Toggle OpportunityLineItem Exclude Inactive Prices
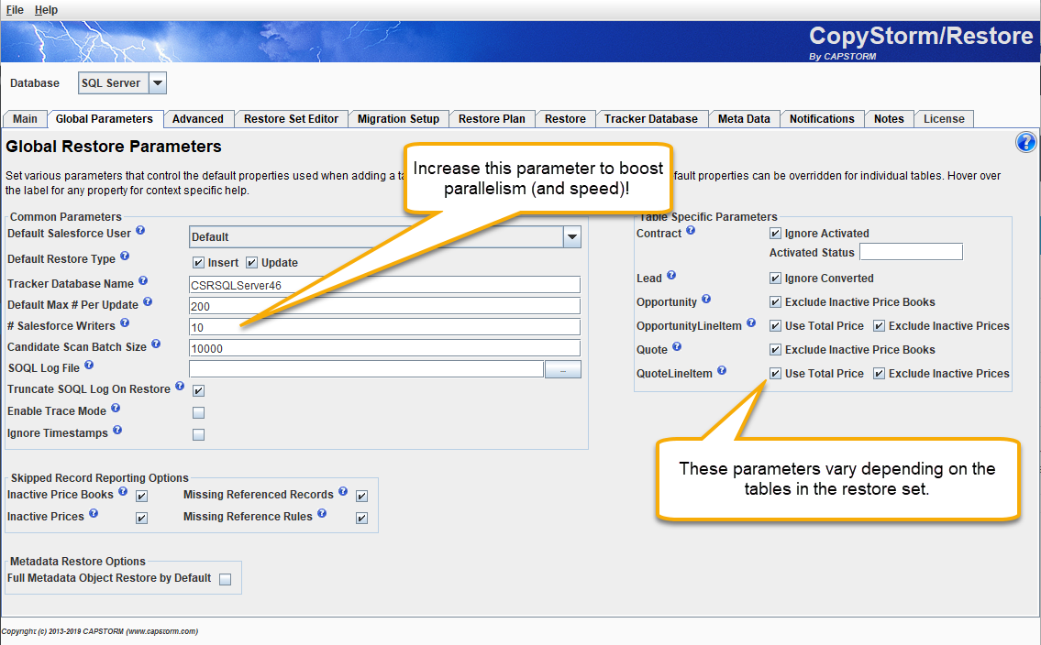Viewport: 1041px width, 645px height. (x=879, y=326)
